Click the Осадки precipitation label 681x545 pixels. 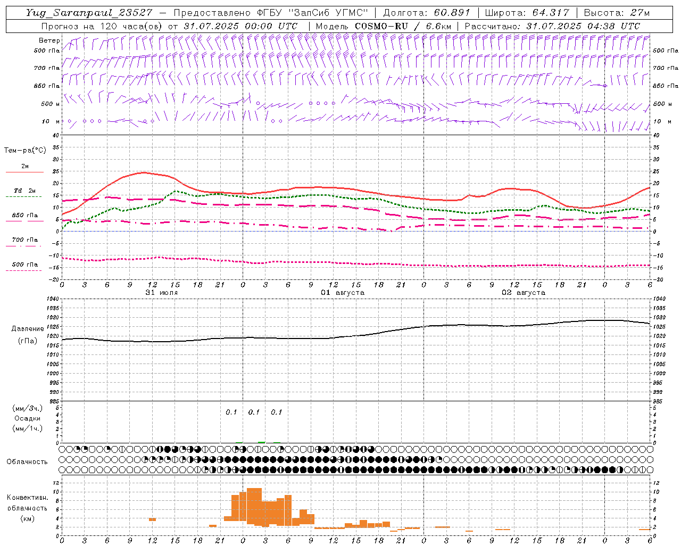point(28,418)
